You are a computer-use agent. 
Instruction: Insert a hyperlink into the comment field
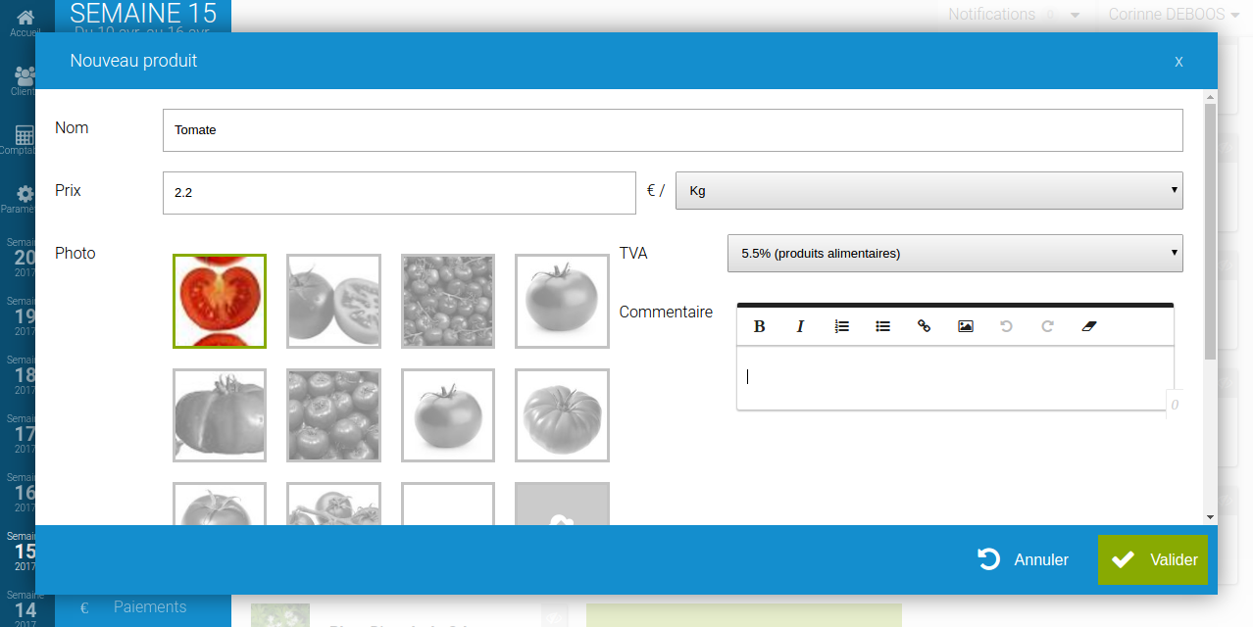tap(924, 326)
